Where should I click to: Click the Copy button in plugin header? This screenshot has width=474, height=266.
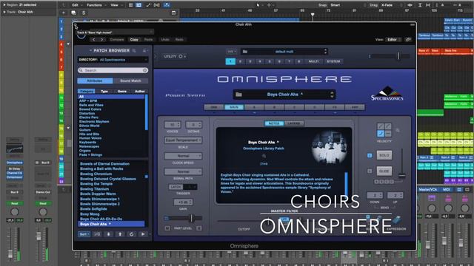[x=134, y=39]
